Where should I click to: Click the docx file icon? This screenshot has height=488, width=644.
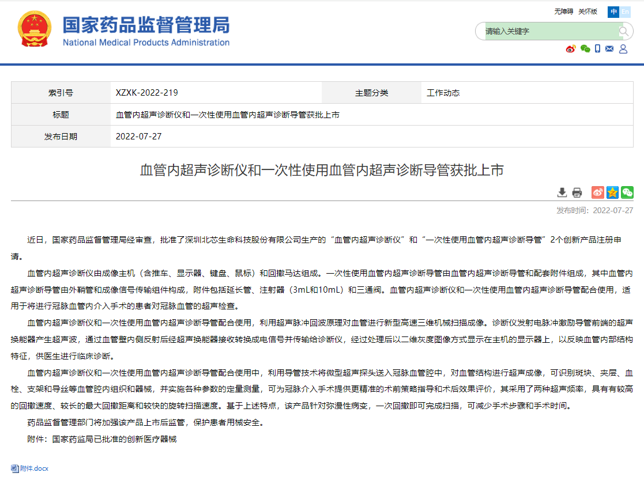15,468
